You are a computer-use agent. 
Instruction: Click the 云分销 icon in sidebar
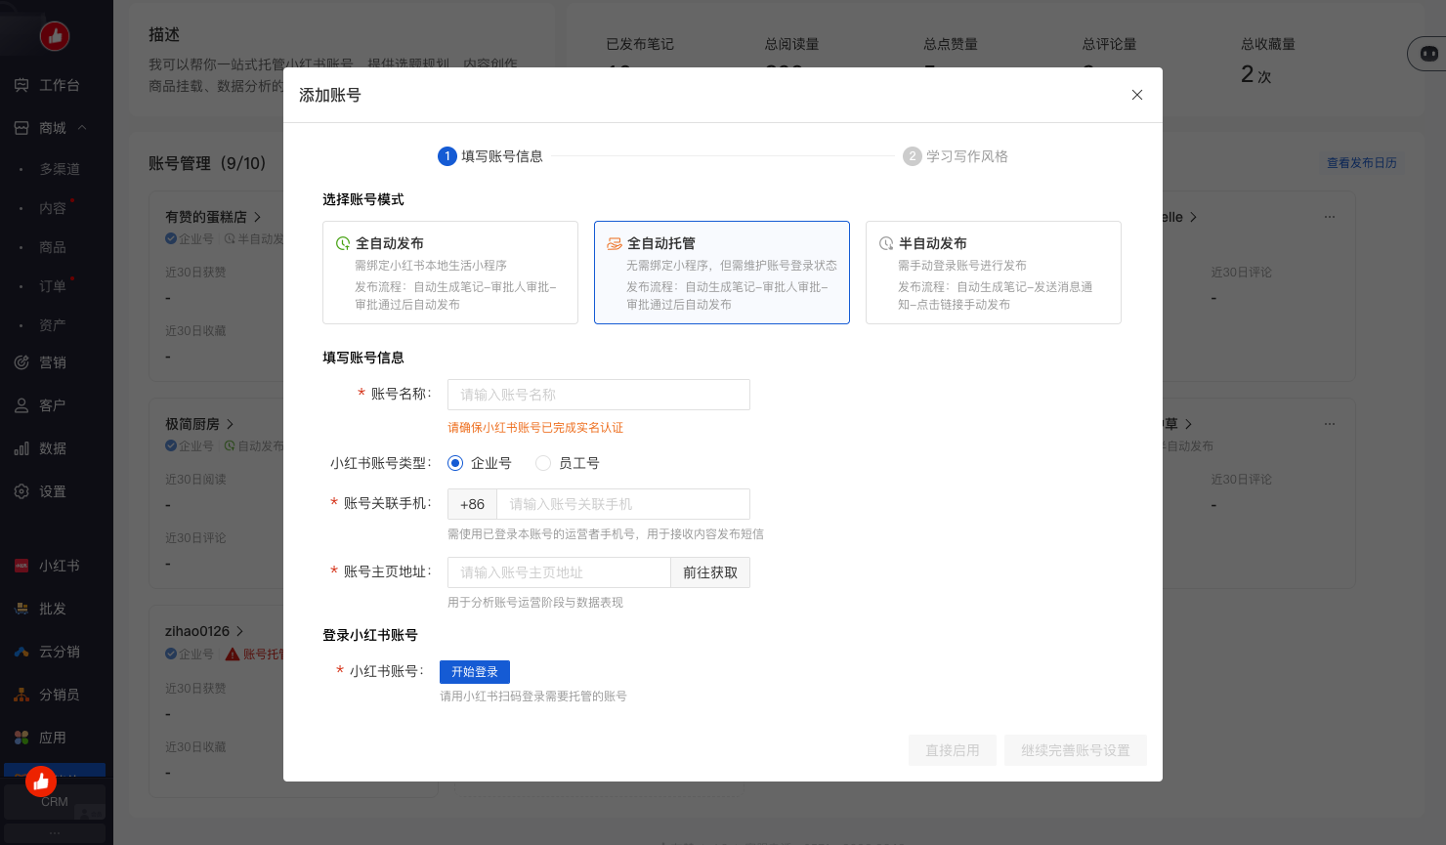(21, 652)
